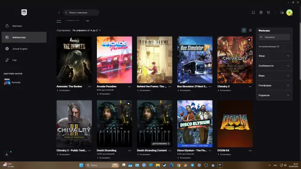Open options menu for DOOM 64
The height and width of the screenshot is (169, 301).
[250, 151]
